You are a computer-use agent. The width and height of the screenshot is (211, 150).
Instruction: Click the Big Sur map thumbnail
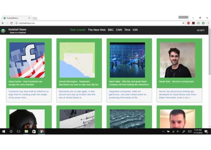pos(77,60)
